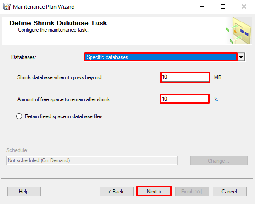Select the Retain freed space radio button

(x=19, y=116)
